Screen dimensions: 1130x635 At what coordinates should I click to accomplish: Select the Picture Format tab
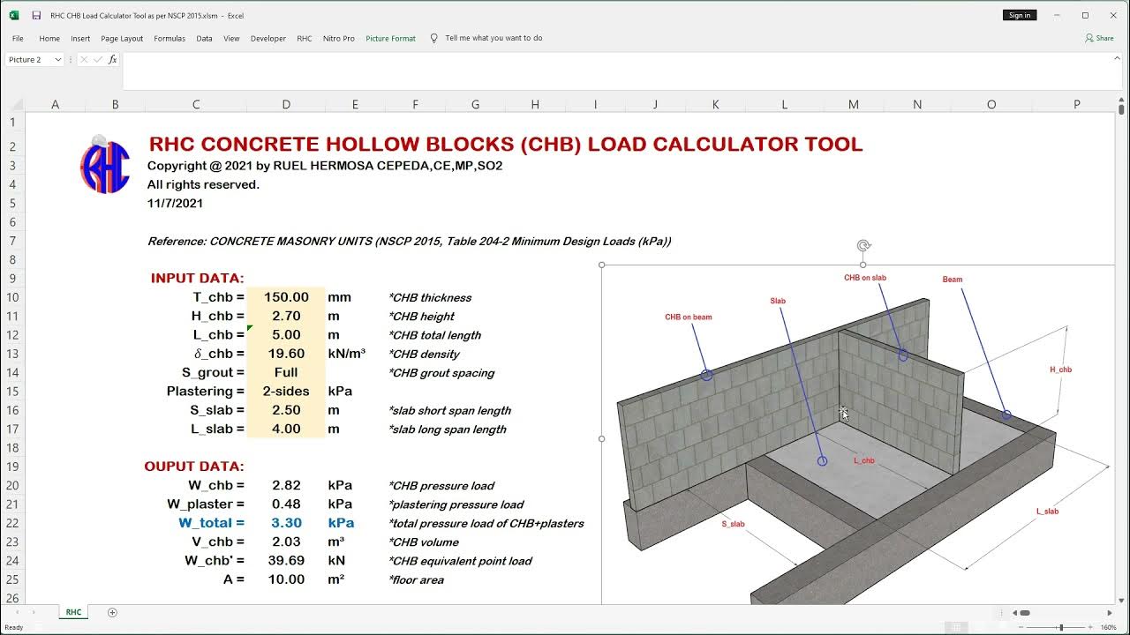click(x=390, y=38)
